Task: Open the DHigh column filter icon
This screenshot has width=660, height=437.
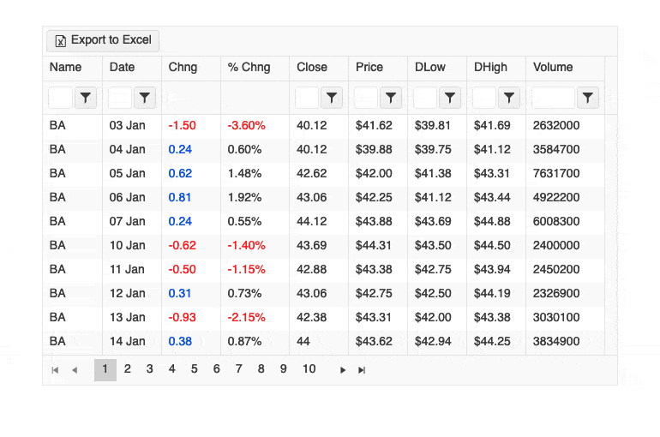Action: (509, 99)
